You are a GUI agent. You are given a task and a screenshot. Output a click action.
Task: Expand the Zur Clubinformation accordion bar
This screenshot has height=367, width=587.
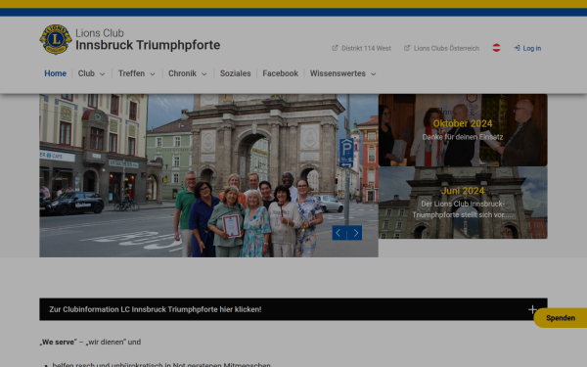coord(293,309)
